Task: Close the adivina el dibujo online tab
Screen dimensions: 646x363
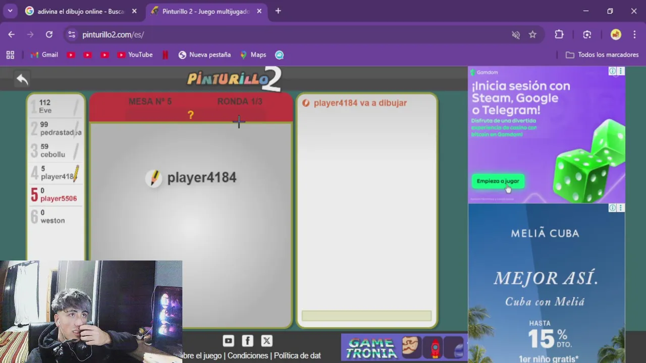Action: [134, 11]
